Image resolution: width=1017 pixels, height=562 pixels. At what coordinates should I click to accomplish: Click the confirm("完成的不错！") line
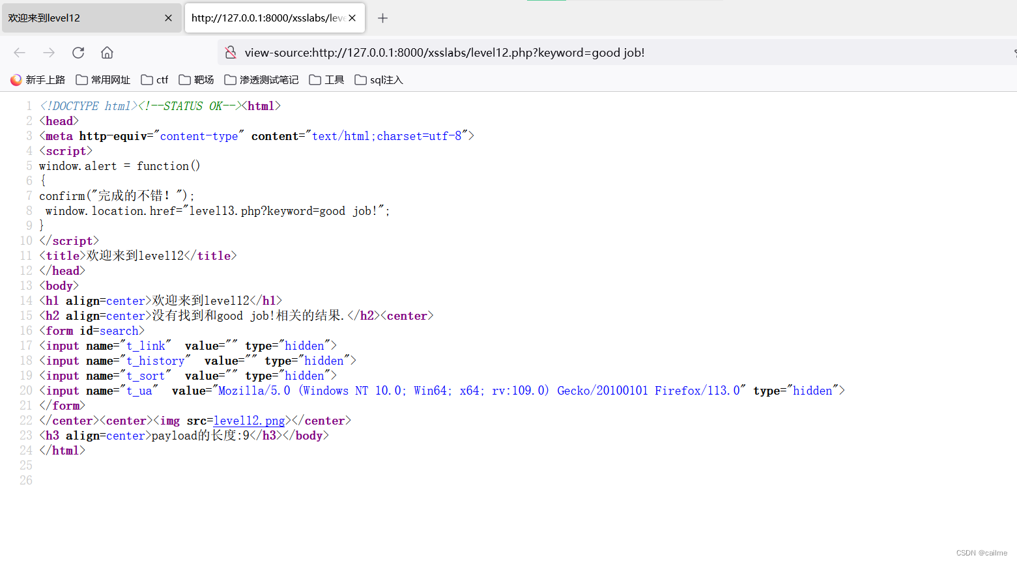point(117,196)
